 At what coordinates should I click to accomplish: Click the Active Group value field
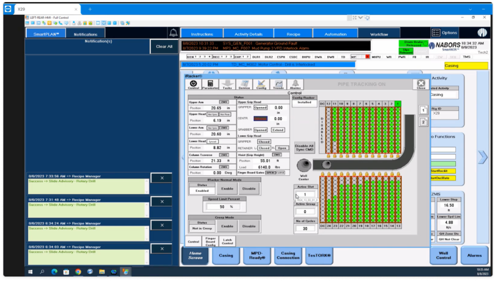pos(305,211)
